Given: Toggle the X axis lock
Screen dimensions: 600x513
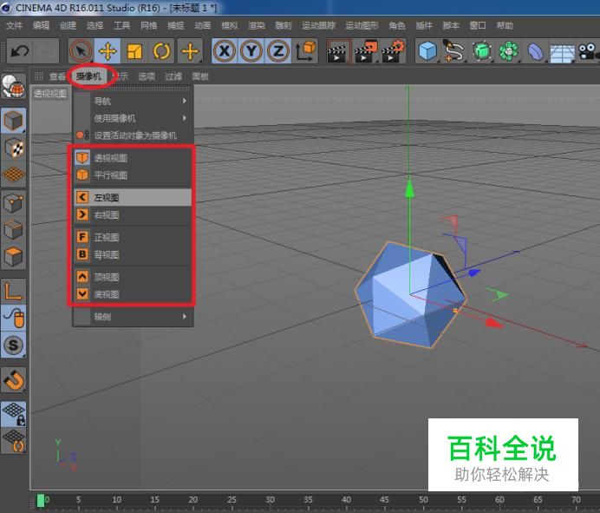Looking at the screenshot, I should [x=225, y=51].
